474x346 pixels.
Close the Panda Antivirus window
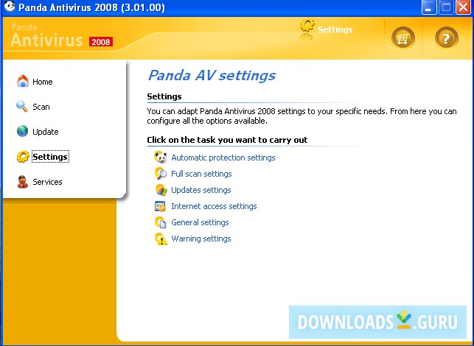click(463, 7)
